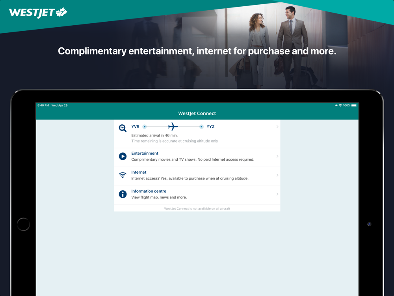This screenshot has height=296, width=394.
Task: Select the YVR departure dot marker
Action: [145, 127]
